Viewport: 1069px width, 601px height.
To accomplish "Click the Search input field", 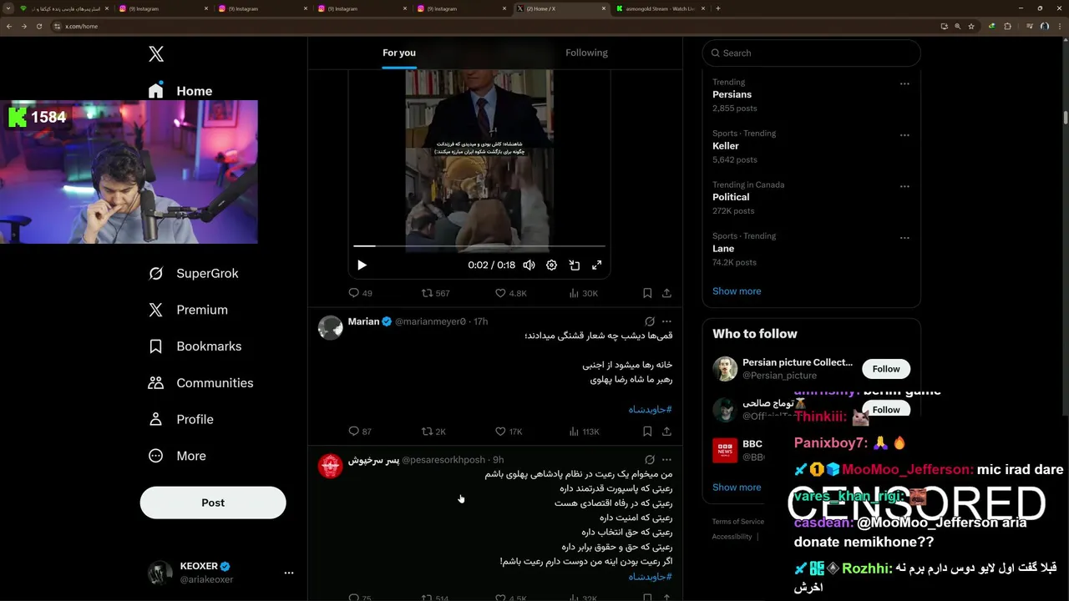I will [811, 53].
